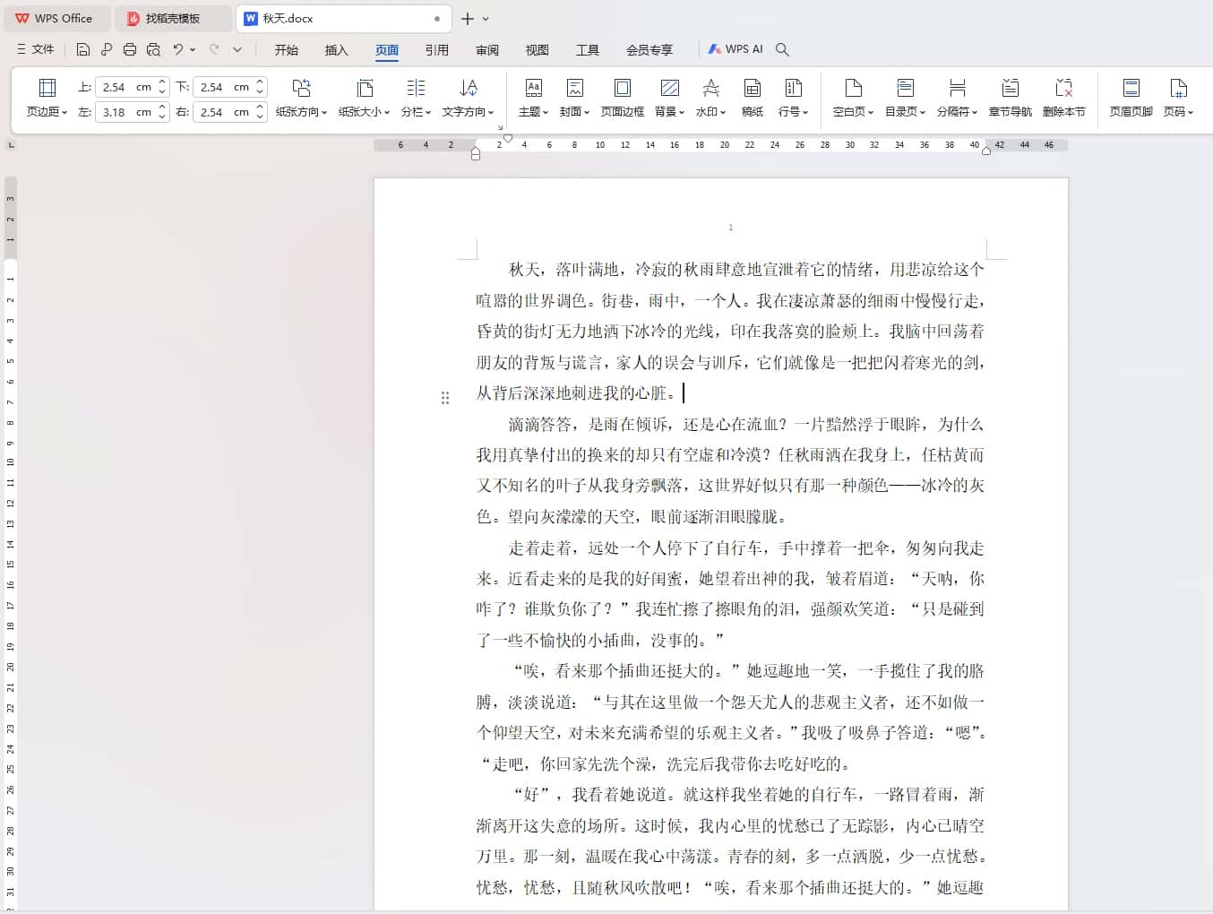Open 页面边框 page border settings

tap(622, 98)
